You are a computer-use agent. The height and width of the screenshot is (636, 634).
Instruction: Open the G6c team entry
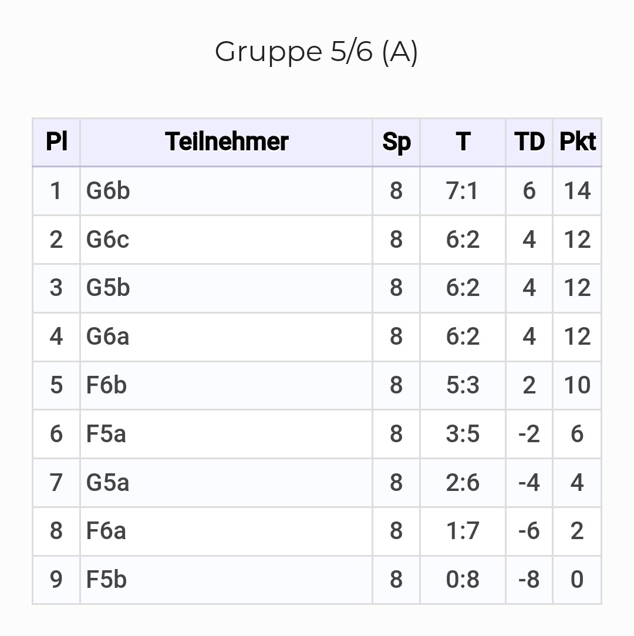point(107,240)
